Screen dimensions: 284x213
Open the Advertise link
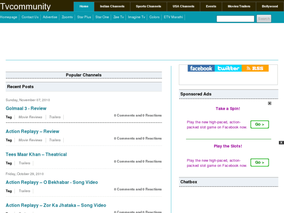[50, 17]
